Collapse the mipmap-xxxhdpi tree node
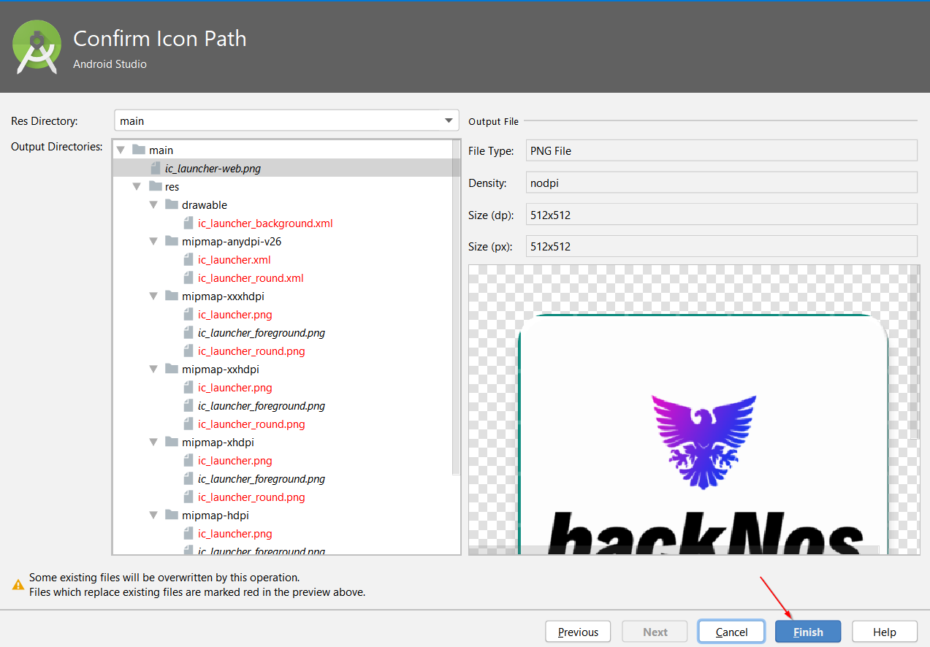The width and height of the screenshot is (930, 647). (x=153, y=296)
